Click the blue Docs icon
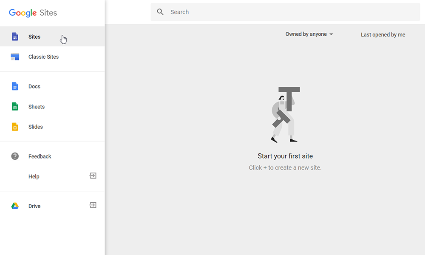This screenshot has width=425, height=255. click(x=15, y=86)
